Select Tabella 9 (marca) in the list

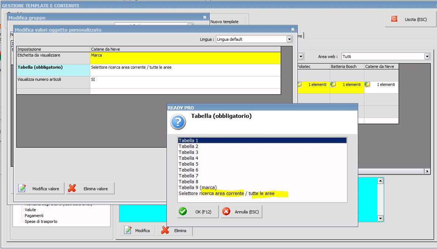[x=262, y=188]
